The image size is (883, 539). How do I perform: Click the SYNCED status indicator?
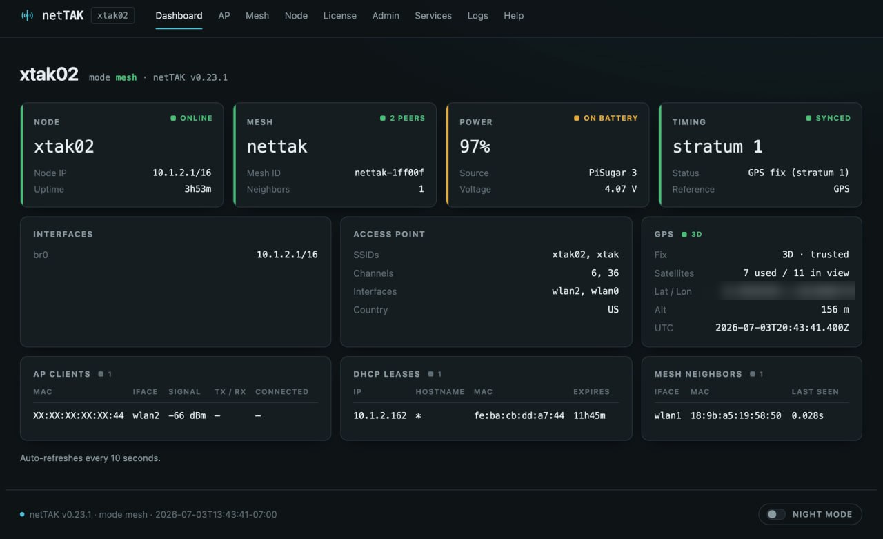[829, 118]
